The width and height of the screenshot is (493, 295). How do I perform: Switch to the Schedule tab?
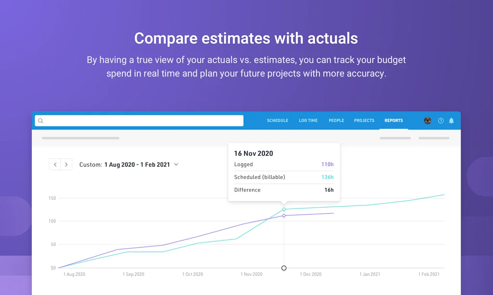click(277, 121)
